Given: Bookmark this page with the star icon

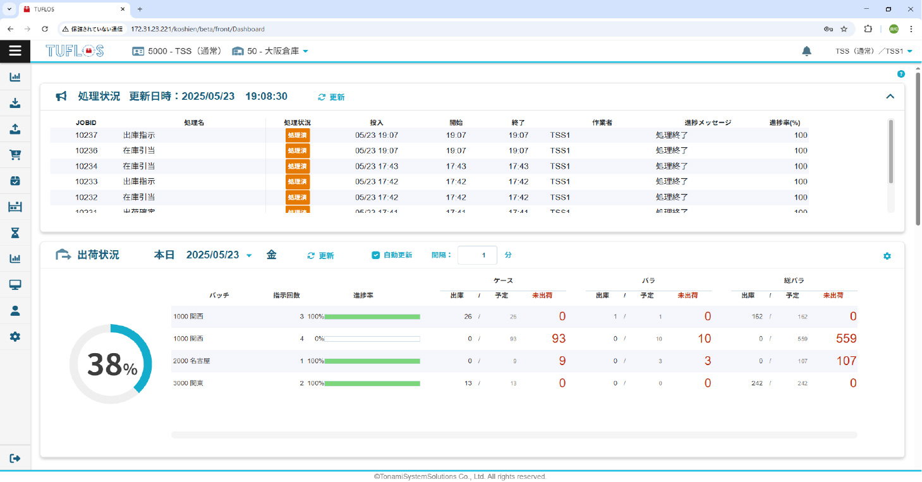Looking at the screenshot, I should pyautogui.click(x=844, y=29).
